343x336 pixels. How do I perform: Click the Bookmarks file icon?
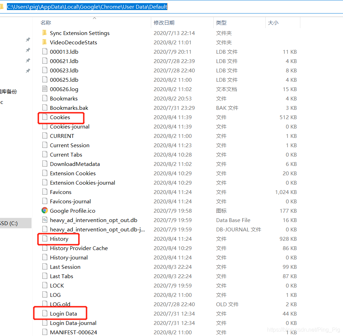click(45, 98)
